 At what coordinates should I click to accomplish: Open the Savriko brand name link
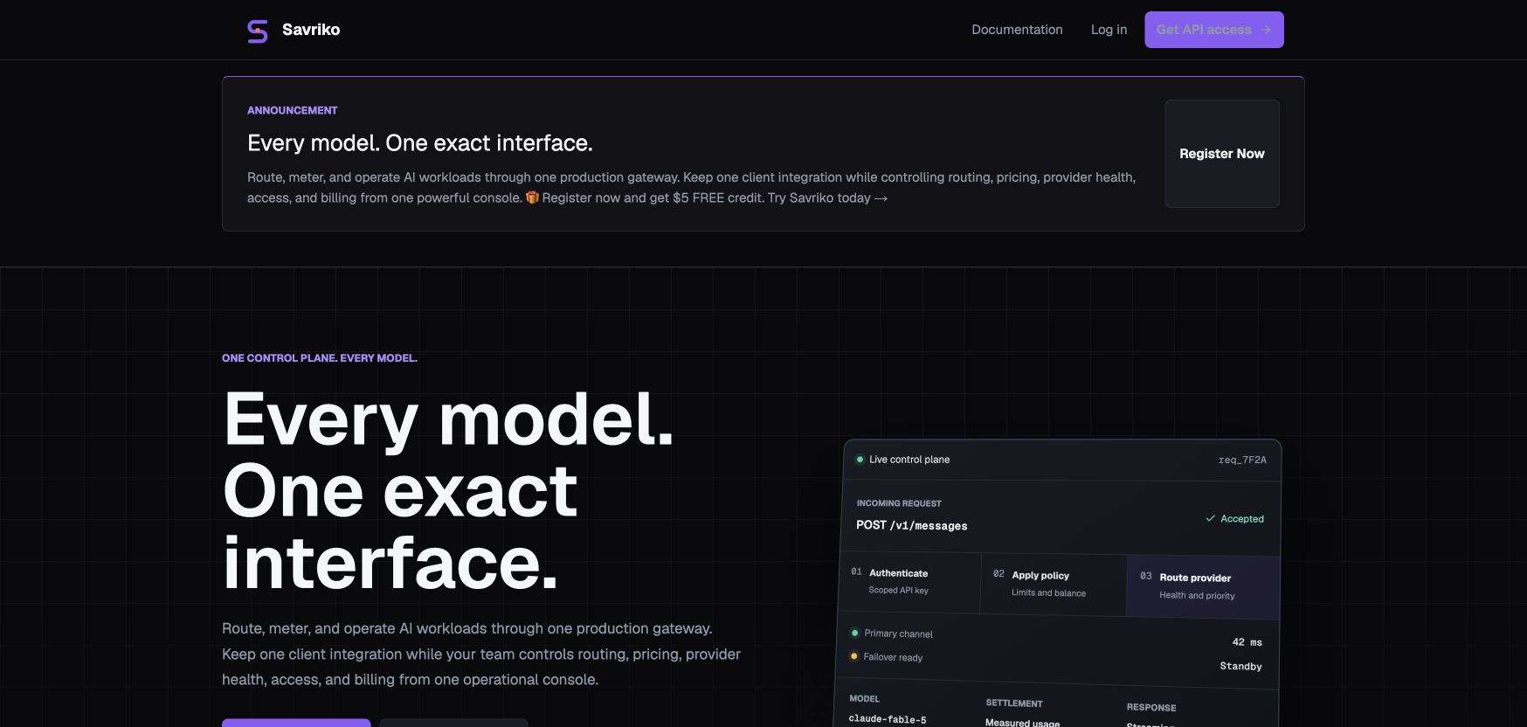pyautogui.click(x=311, y=30)
